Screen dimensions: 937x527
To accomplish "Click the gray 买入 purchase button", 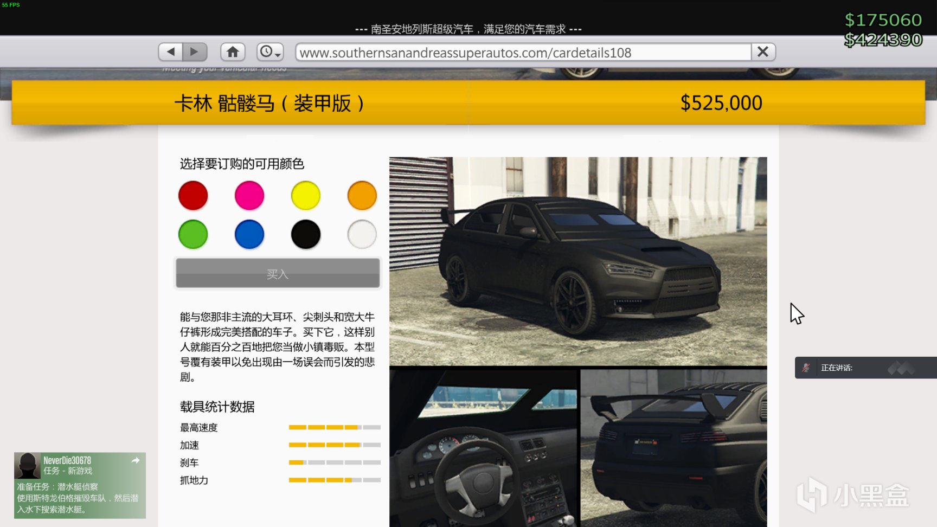I will [278, 273].
